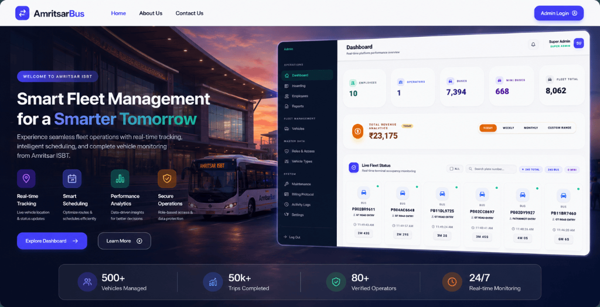
Task: Click the Performance Analytics bar chart icon
Action: pyautogui.click(x=120, y=179)
